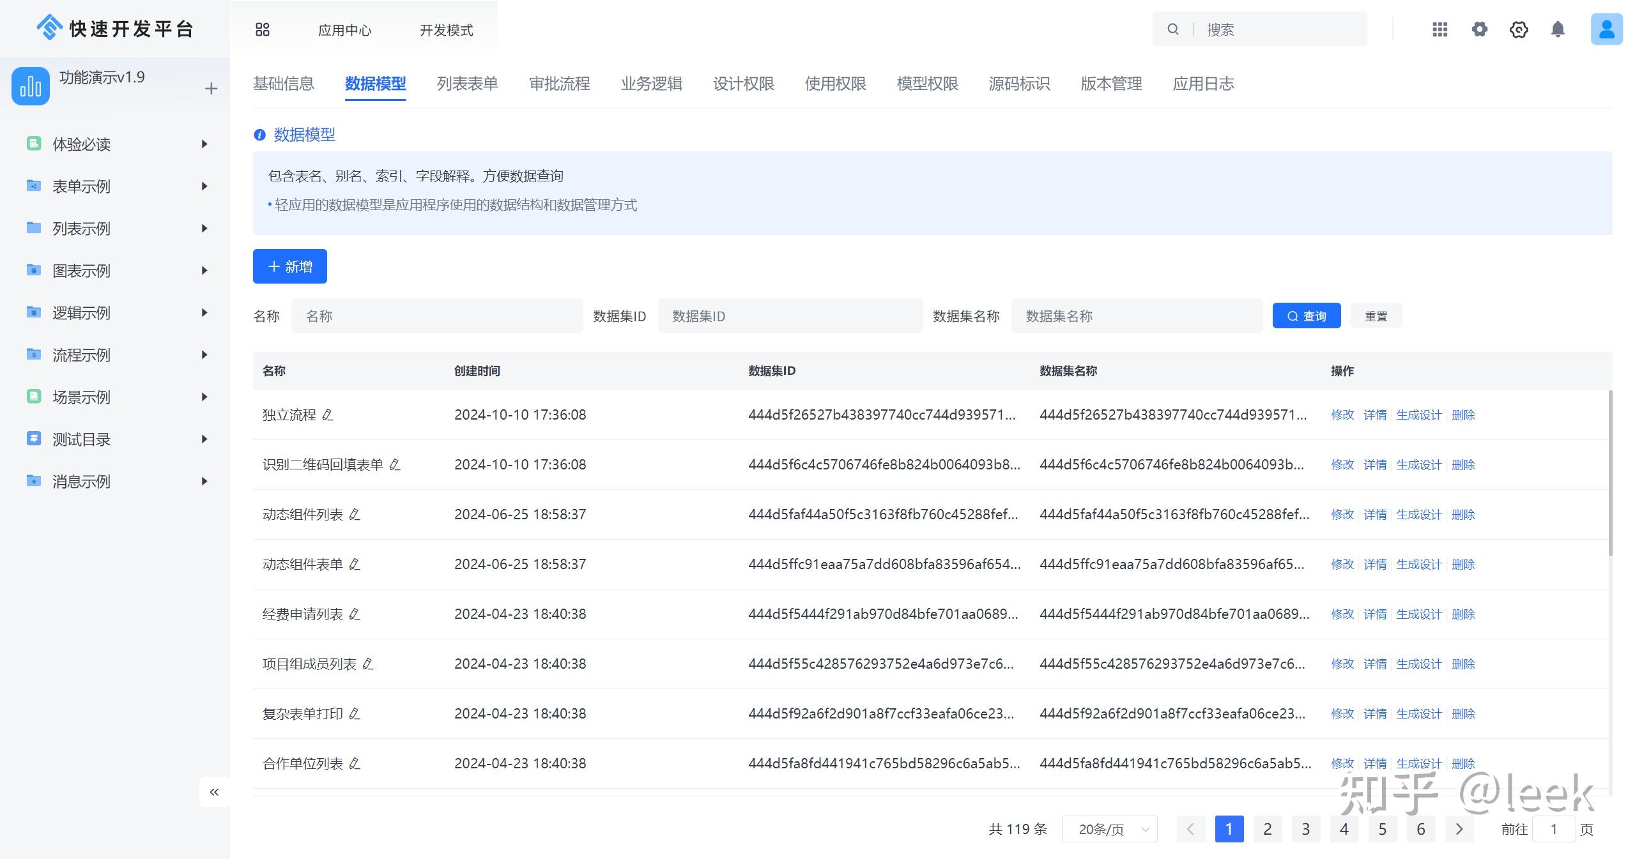Click the user avatar icon
1635x859 pixels.
(x=1606, y=29)
